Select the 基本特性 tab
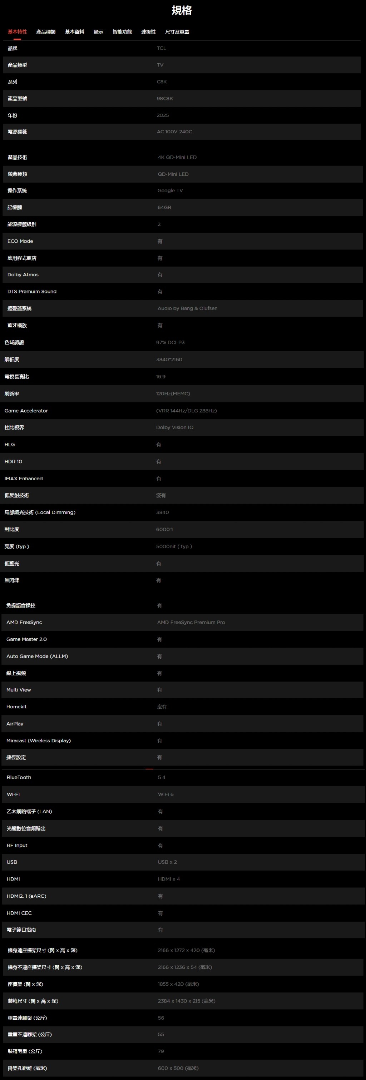The height and width of the screenshot is (1080, 366). [x=17, y=32]
